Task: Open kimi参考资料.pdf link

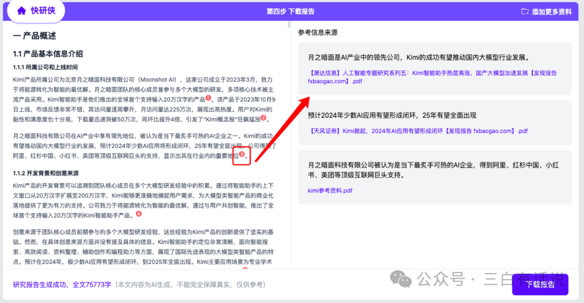Action: tap(330, 191)
